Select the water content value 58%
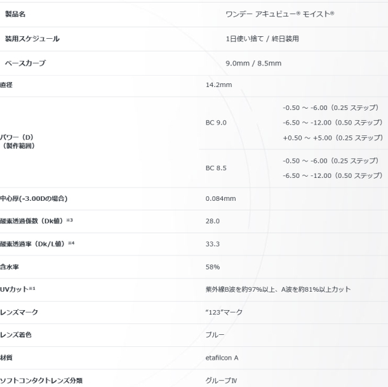Screen dimensions: 388x387 [x=213, y=266]
